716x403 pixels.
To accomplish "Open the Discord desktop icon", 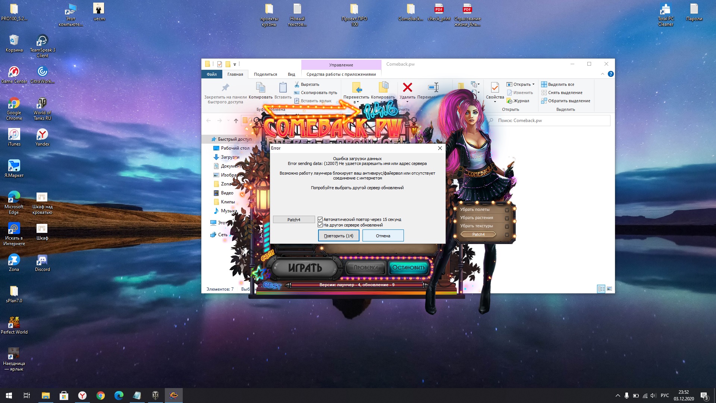I will 42,260.
